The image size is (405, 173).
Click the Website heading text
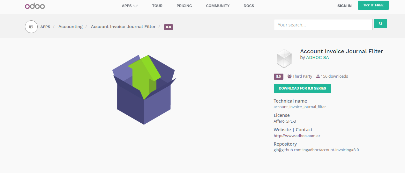click(x=282, y=130)
